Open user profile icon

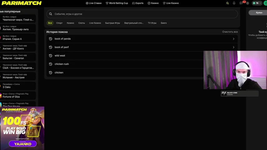(248, 3)
